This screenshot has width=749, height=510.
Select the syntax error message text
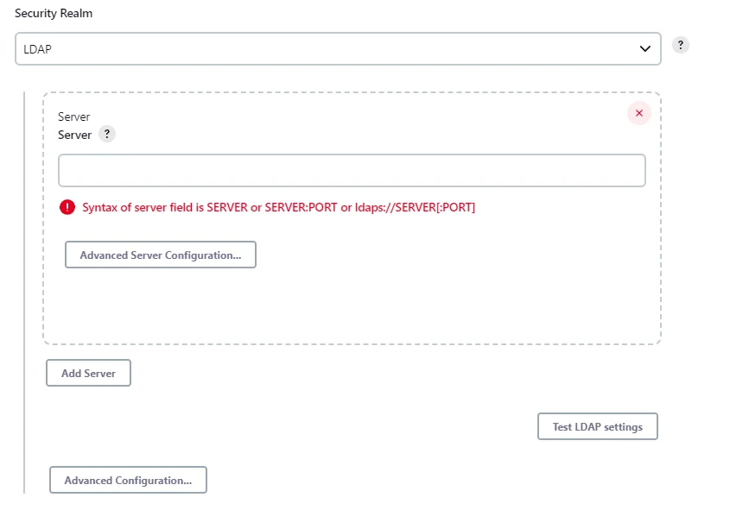tap(278, 207)
